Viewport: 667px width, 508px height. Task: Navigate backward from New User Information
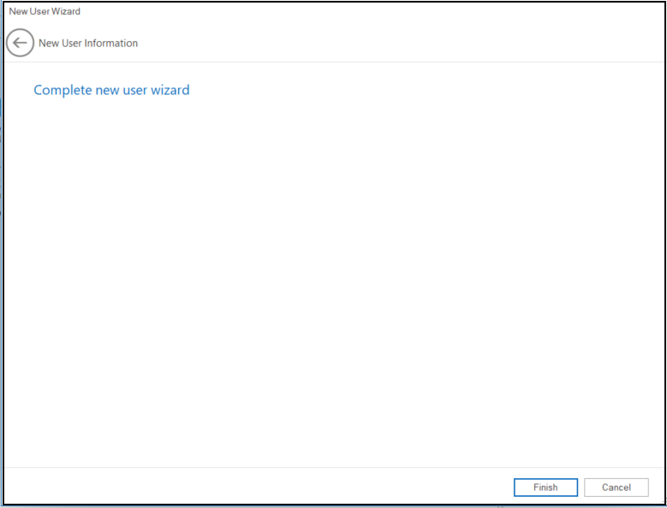tap(20, 43)
